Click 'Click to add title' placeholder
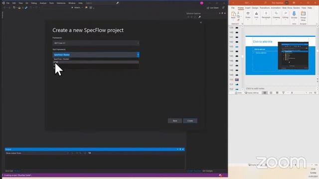This screenshot has height=179, width=319. (x=263, y=42)
